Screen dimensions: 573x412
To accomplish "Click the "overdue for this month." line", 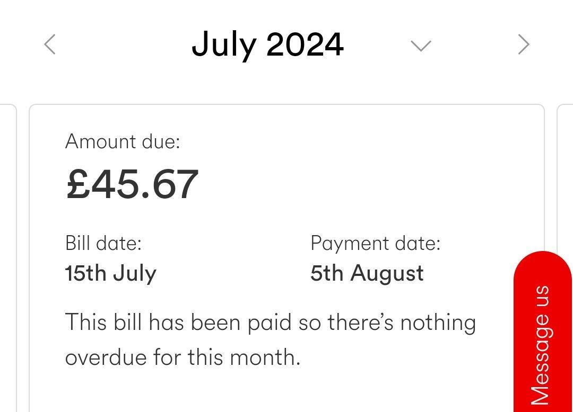I will click(x=183, y=357).
